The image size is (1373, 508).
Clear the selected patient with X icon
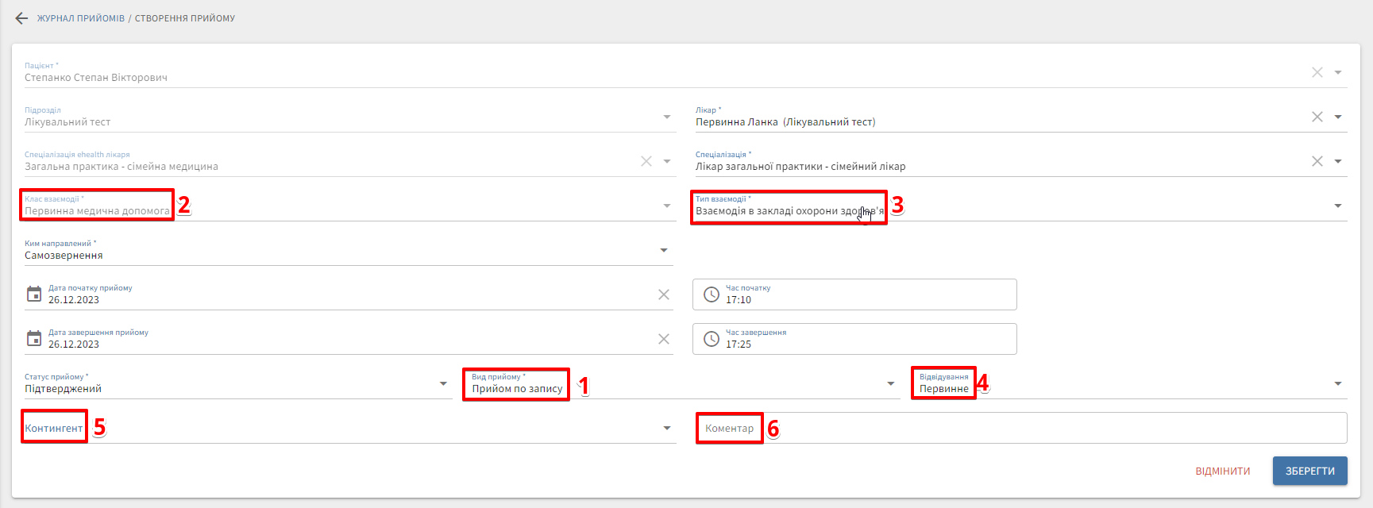[x=1317, y=72]
